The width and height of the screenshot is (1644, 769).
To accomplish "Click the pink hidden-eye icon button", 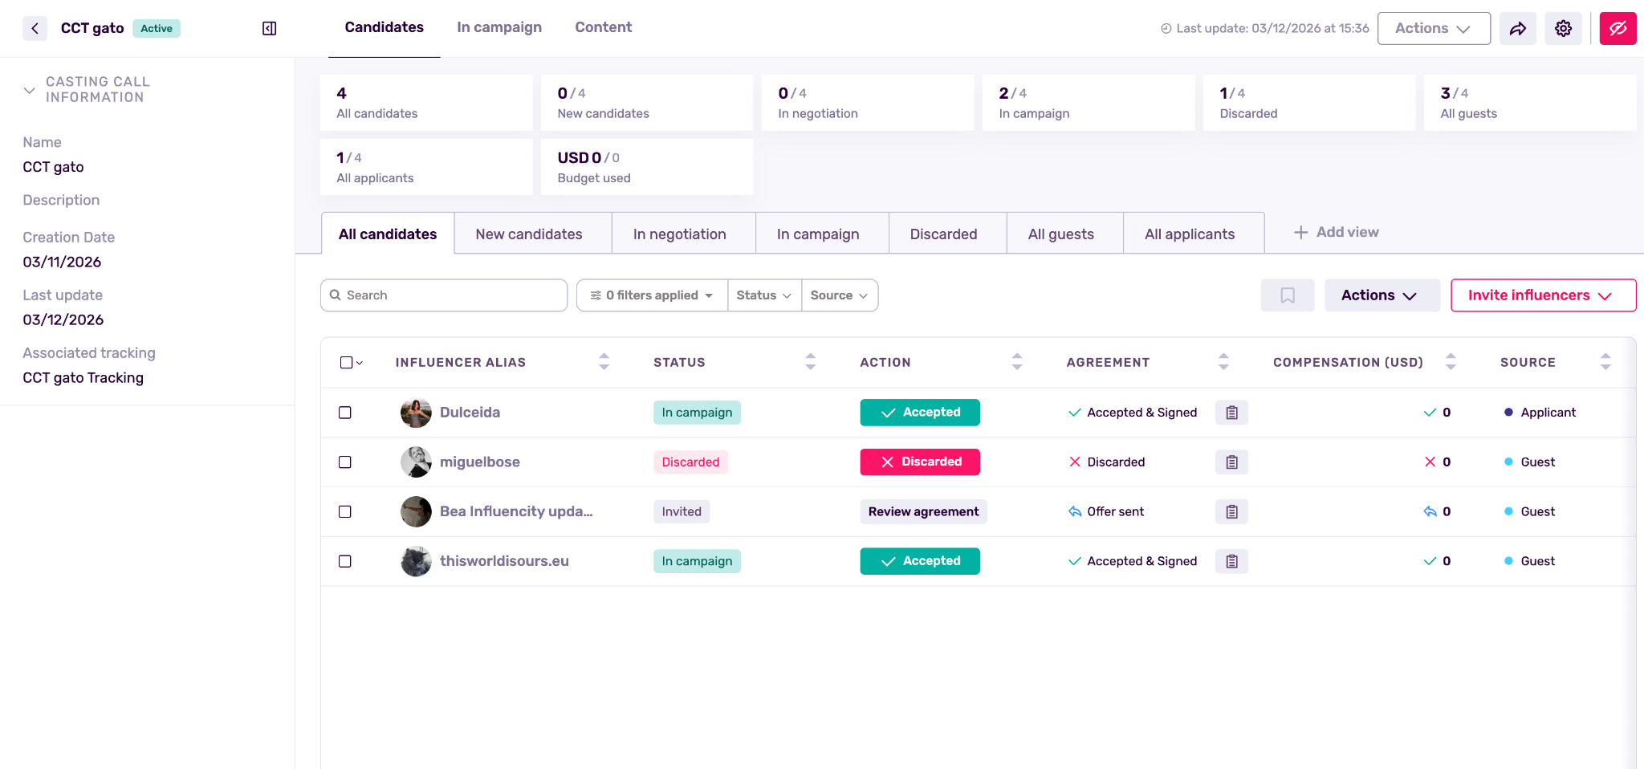I will click(1618, 29).
